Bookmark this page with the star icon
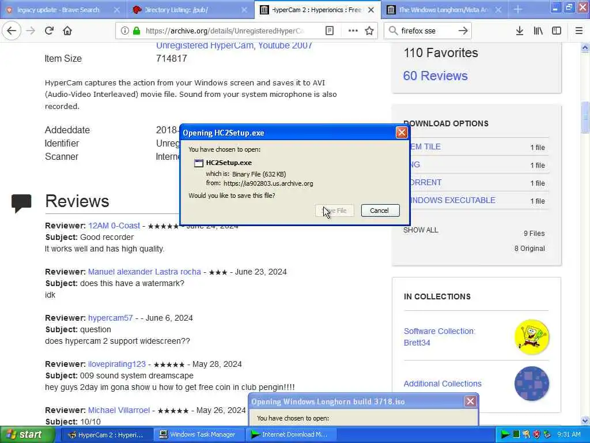This screenshot has width=590, height=443. pyautogui.click(x=369, y=31)
